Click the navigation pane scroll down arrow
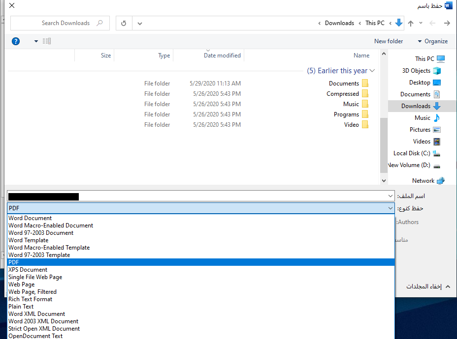 point(384,181)
